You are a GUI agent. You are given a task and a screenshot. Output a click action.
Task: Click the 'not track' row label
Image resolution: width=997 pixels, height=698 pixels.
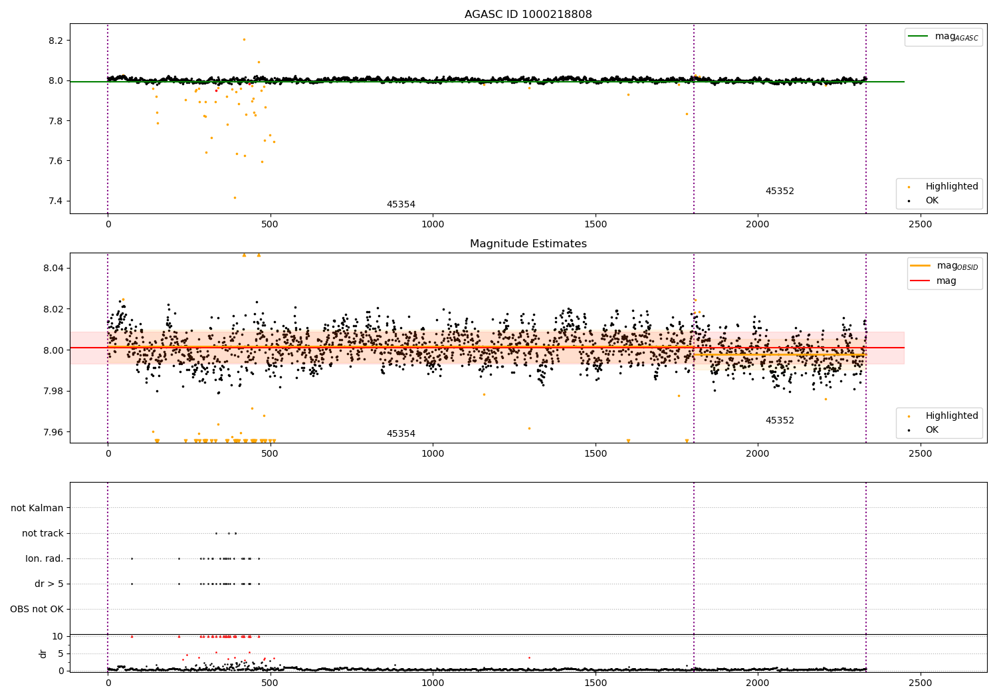[x=43, y=534]
